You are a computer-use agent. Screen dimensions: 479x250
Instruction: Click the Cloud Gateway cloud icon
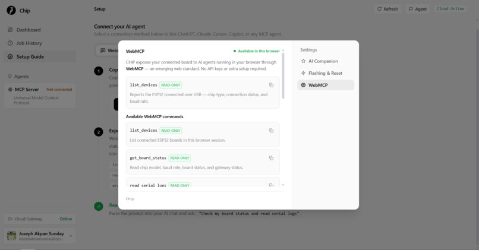point(10,219)
